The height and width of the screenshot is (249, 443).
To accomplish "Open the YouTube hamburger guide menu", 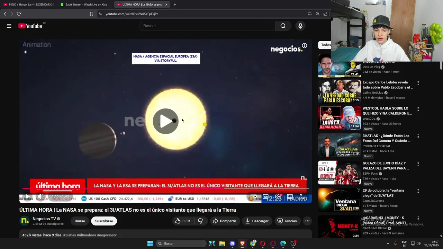I will click(9, 26).
